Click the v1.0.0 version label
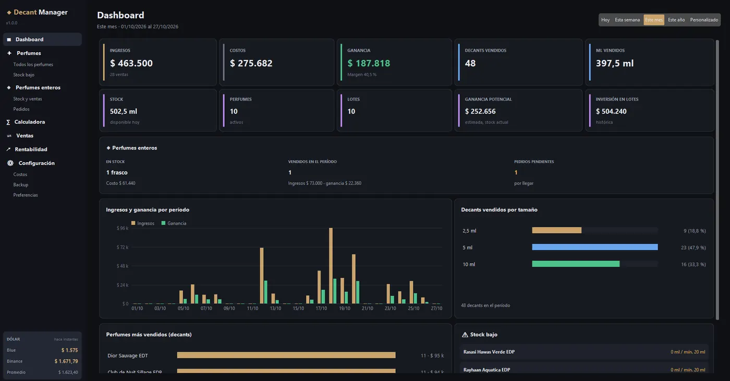Image resolution: width=730 pixels, height=381 pixels. pyautogui.click(x=11, y=23)
